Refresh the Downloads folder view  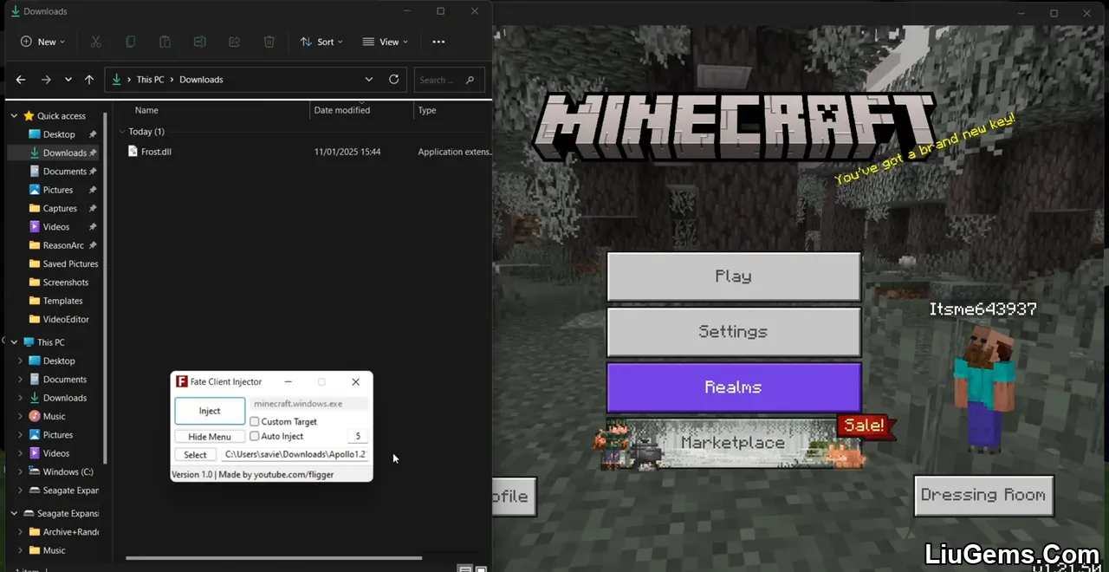pos(393,79)
